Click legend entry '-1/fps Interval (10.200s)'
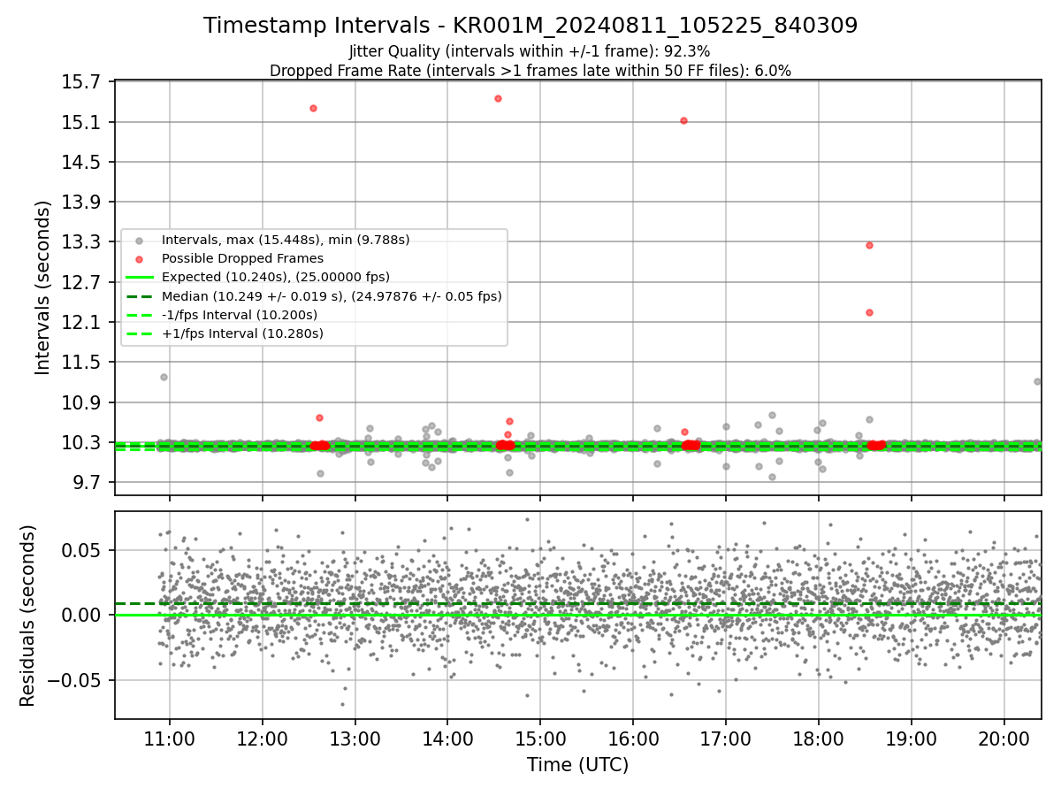Image resolution: width=1061 pixels, height=796 pixels. (240, 315)
